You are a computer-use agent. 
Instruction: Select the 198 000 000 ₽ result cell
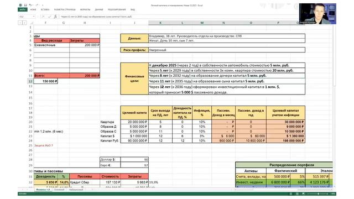pos(285,140)
